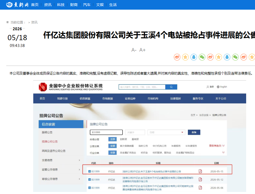Open the 日期 date dropdown
Image resolution: width=255 pixels, height=194 pixels.
166,132
